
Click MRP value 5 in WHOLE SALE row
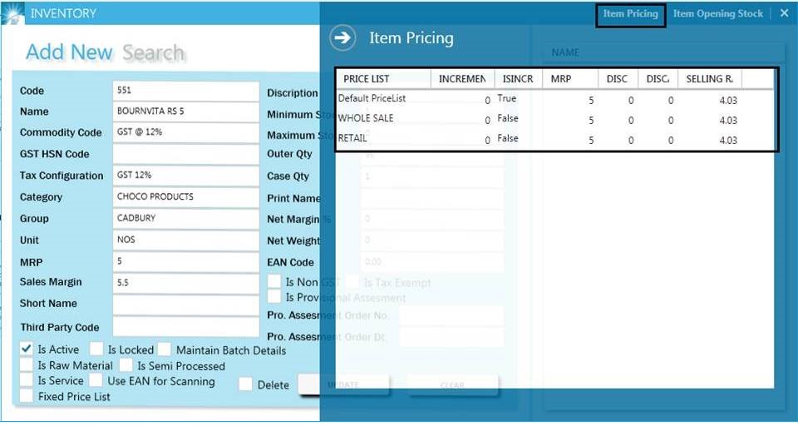(591, 120)
